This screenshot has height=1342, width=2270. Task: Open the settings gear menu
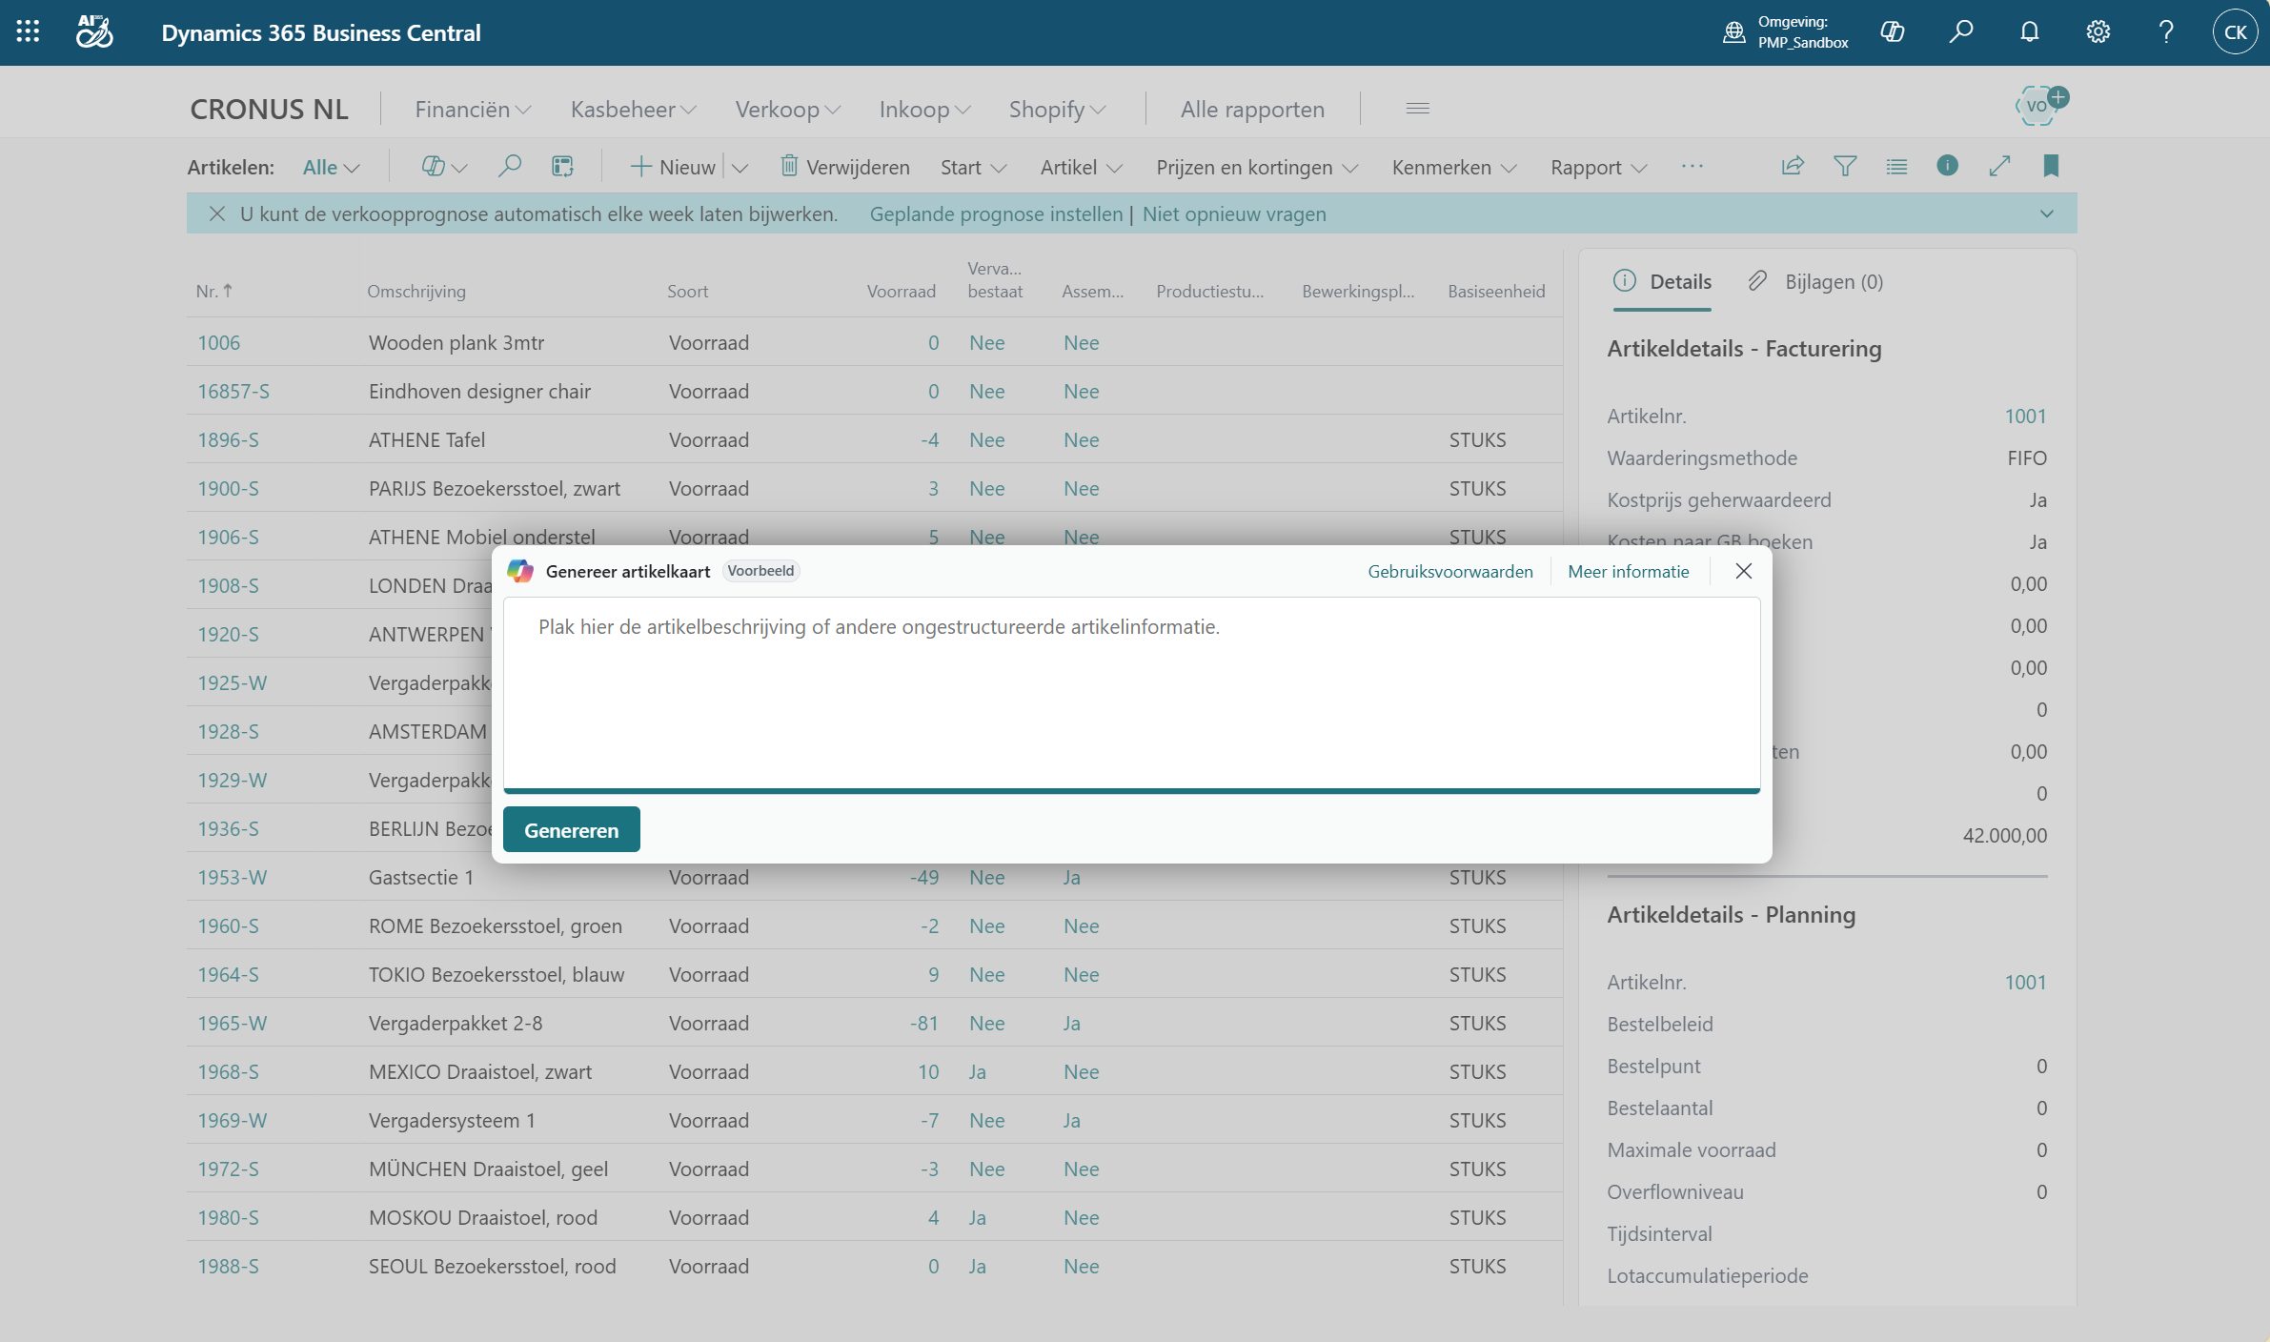coord(2098,32)
